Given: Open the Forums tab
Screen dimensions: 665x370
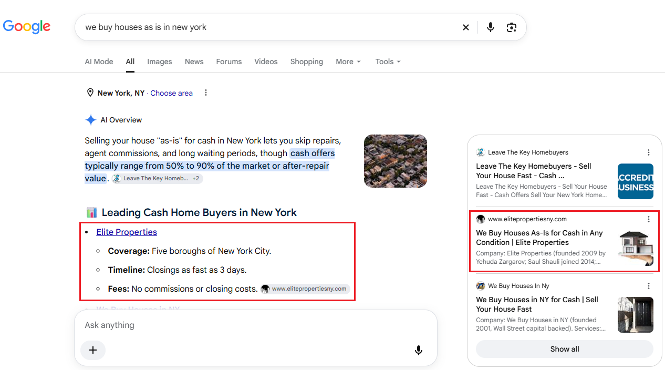Looking at the screenshot, I should [229, 61].
